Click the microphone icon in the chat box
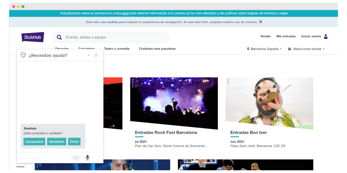 (x=87, y=157)
